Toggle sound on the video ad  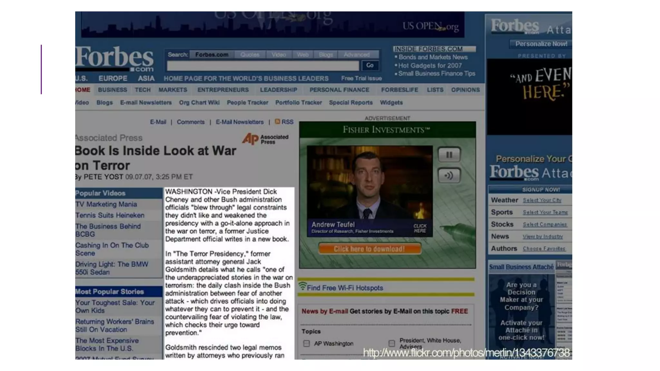(x=449, y=176)
